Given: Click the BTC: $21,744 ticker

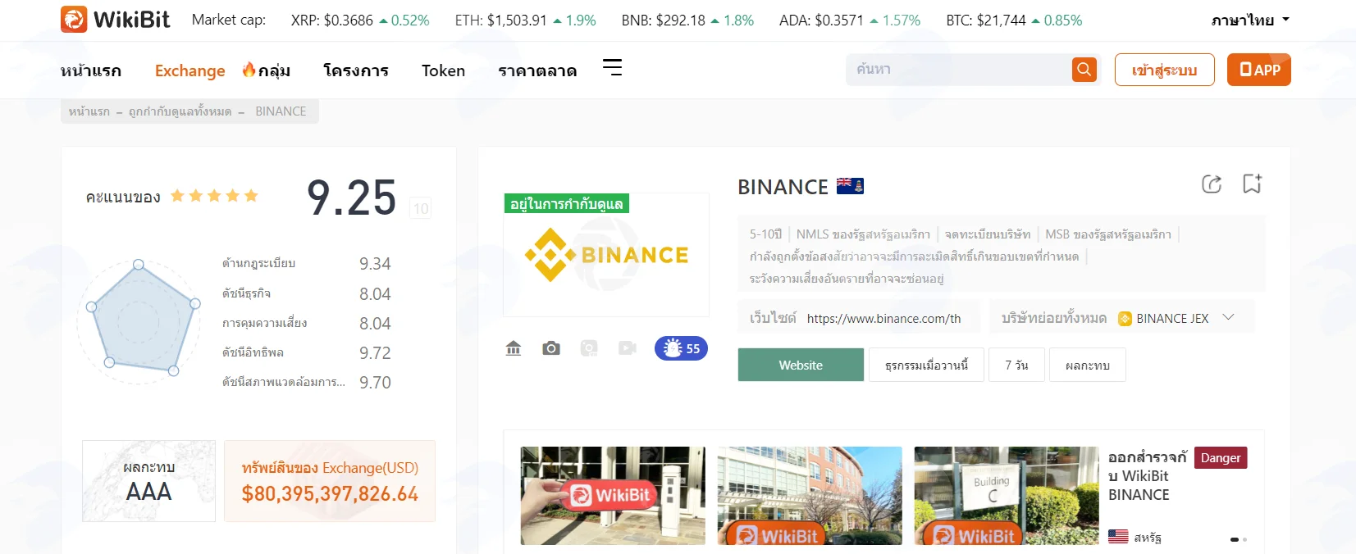Looking at the screenshot, I should click(1014, 20).
